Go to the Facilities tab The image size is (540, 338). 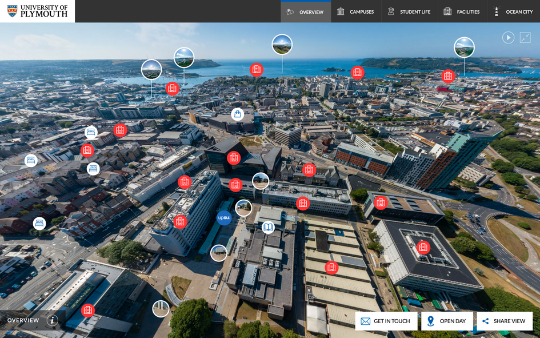462,11
